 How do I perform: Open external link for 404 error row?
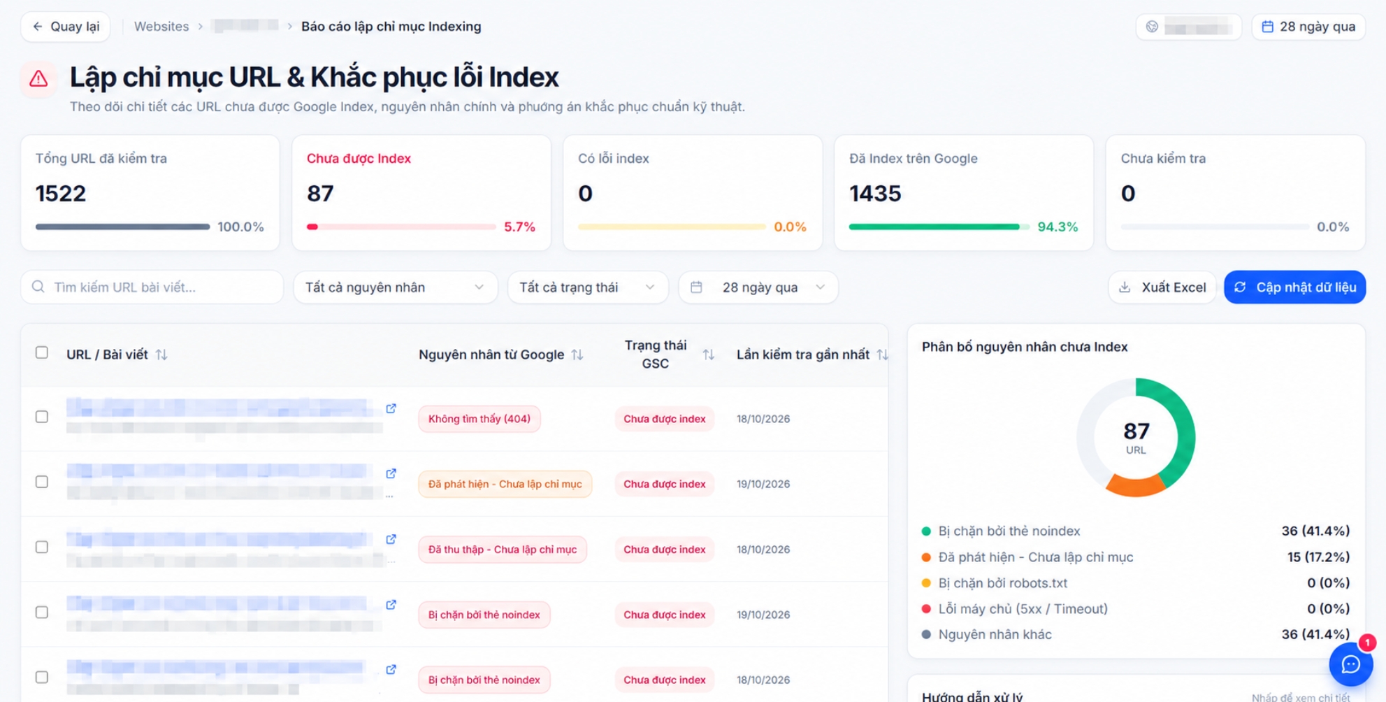391,408
